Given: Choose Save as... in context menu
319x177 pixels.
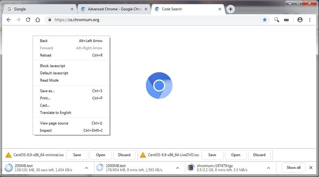Looking at the screenshot, I should [x=71, y=91].
